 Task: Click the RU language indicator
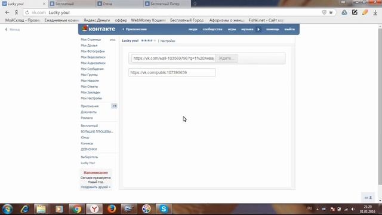(x=310, y=208)
